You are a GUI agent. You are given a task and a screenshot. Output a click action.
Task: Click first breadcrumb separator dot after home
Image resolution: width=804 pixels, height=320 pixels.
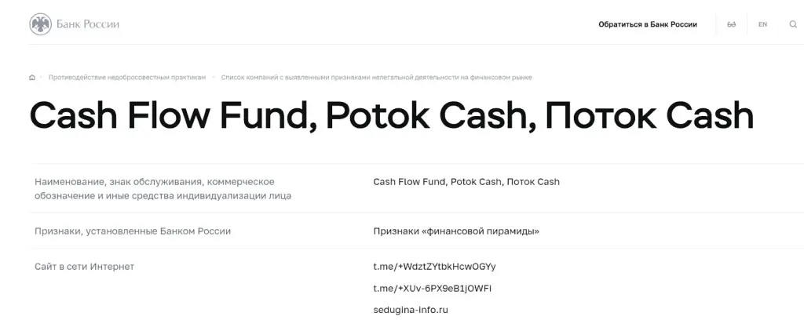click(42, 78)
